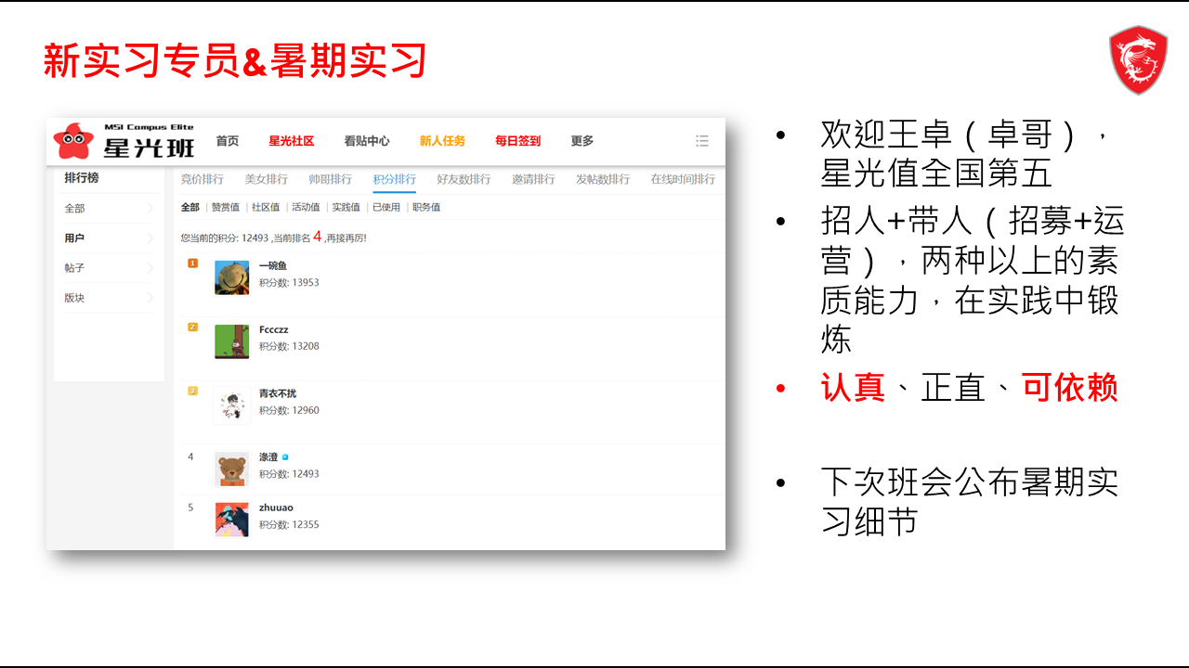
Task: Switch to 好友数排行 tab
Action: pyautogui.click(x=464, y=179)
